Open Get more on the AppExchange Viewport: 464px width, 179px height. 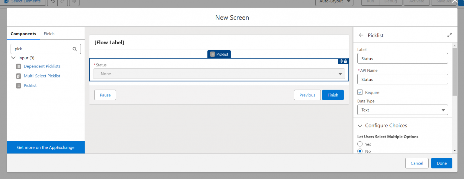click(x=46, y=147)
